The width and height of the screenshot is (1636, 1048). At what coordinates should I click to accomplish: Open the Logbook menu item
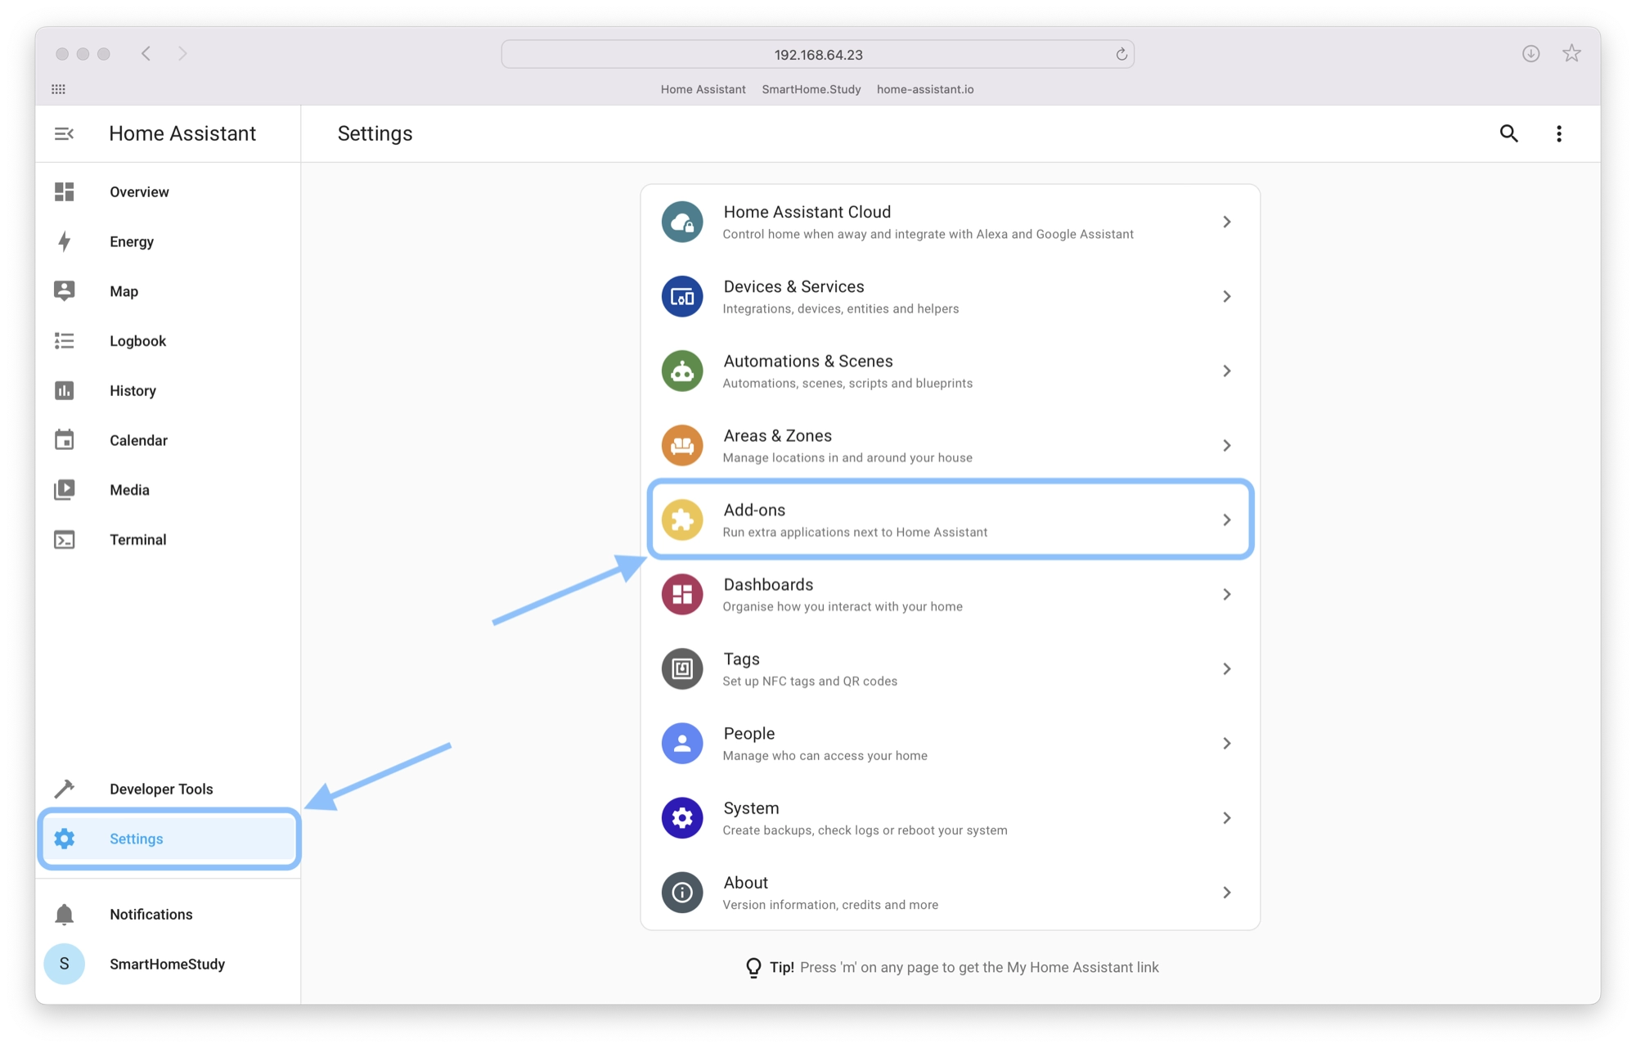pyautogui.click(x=169, y=341)
